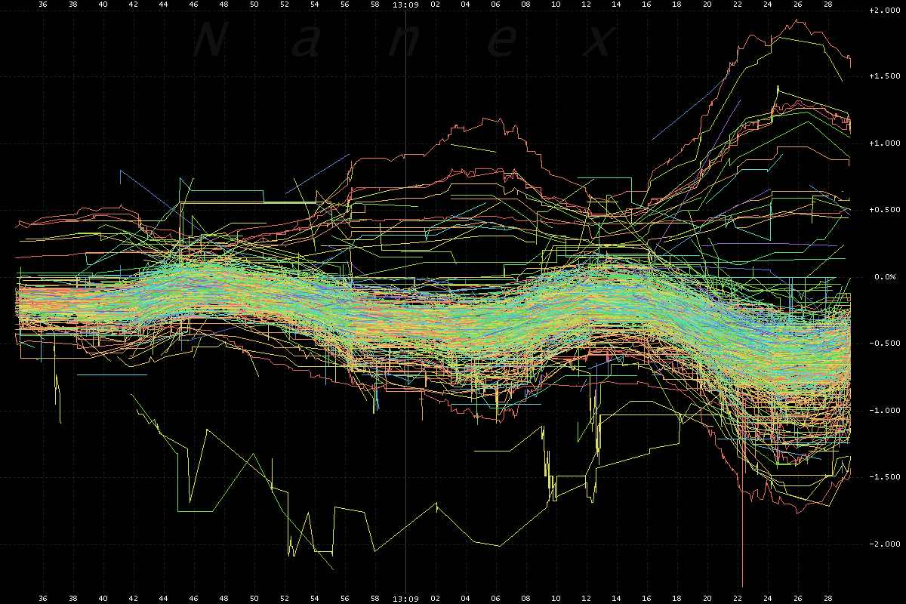Click the 13:09 time label on top axis
Viewport: 906px width, 604px height.
(405, 5)
